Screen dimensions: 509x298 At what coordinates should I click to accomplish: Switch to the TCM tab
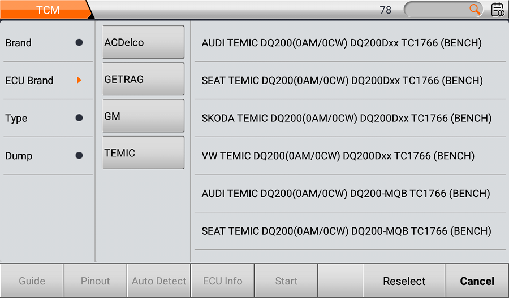click(x=48, y=10)
